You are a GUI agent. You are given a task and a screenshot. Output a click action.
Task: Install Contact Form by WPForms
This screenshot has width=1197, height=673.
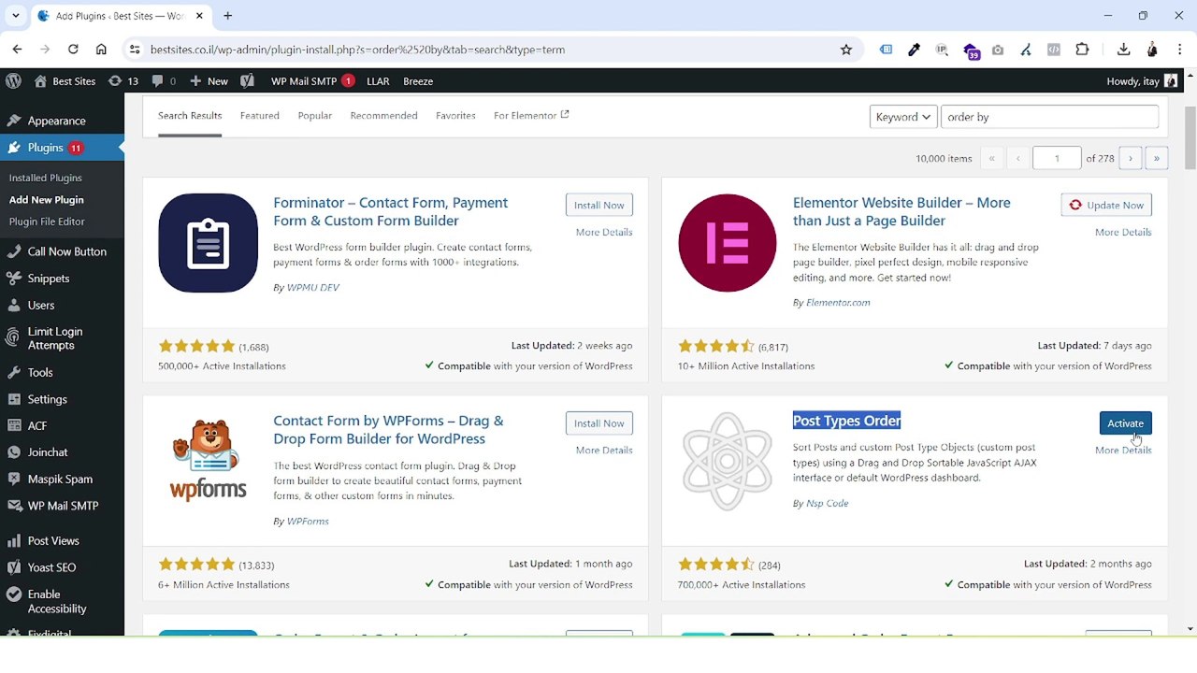point(599,423)
